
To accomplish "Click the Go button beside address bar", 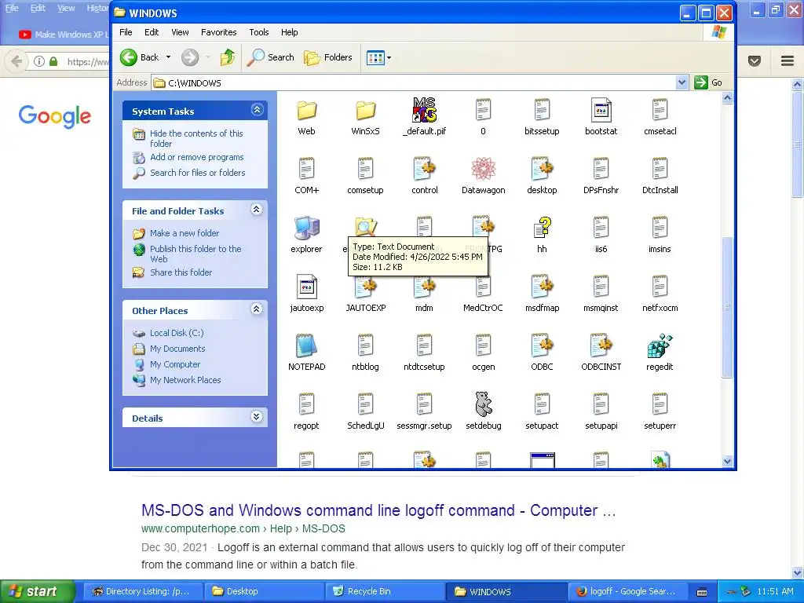I will tap(709, 82).
